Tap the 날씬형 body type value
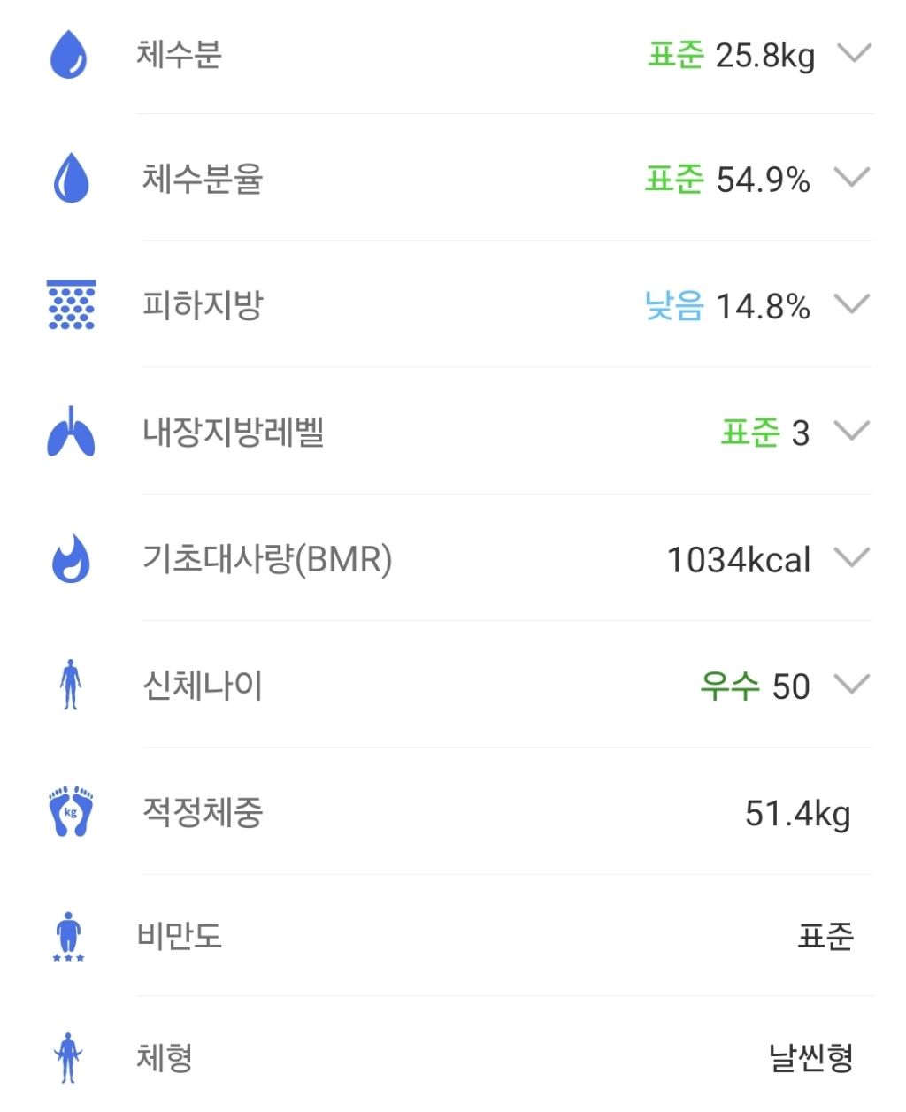The width and height of the screenshot is (906, 1112). pos(811,1057)
